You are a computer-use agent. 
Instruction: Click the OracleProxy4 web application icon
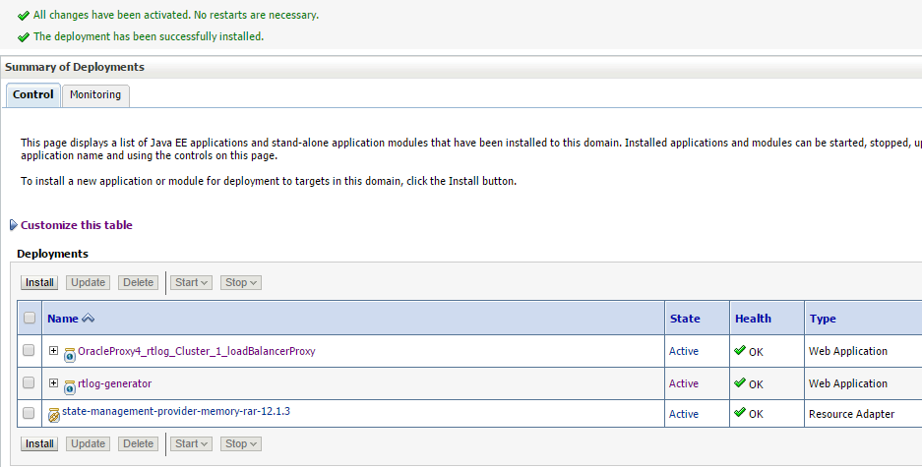70,355
